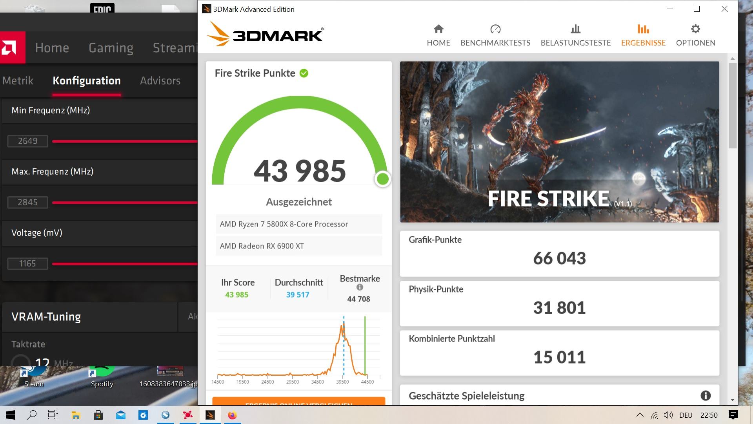Open OPTIONEN settings in 3DMark
This screenshot has width=753, height=424.
coord(695,35)
